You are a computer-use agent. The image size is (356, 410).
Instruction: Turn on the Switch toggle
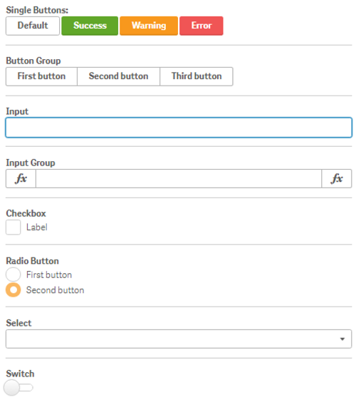pos(18,387)
